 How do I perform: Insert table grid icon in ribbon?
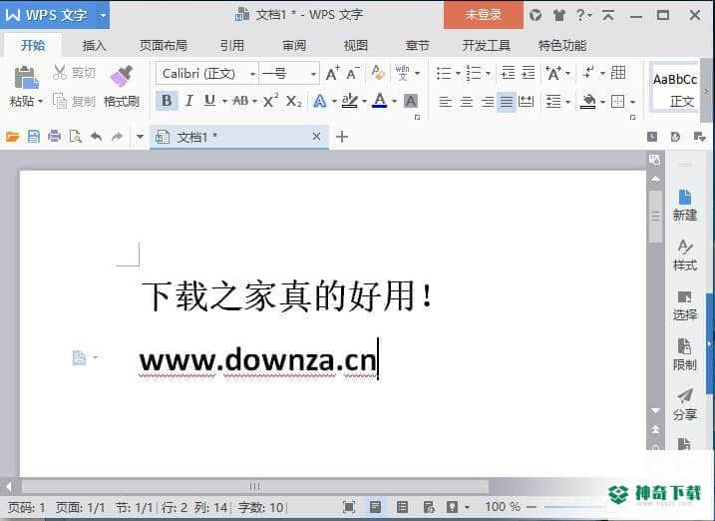click(x=618, y=73)
